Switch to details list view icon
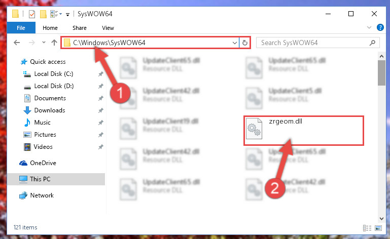This screenshot has height=239, width=390. click(367, 228)
